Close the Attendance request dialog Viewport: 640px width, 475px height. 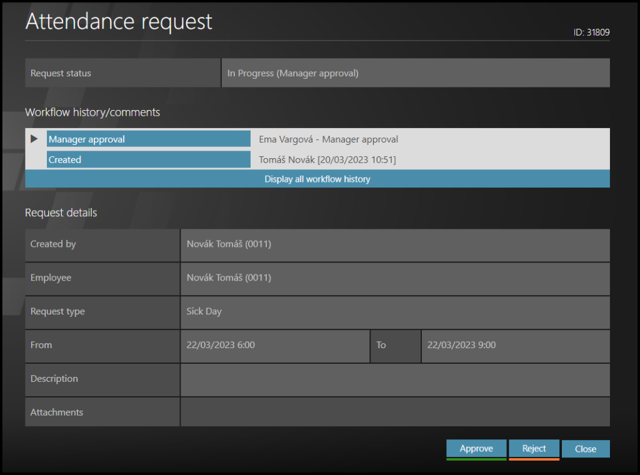point(586,449)
